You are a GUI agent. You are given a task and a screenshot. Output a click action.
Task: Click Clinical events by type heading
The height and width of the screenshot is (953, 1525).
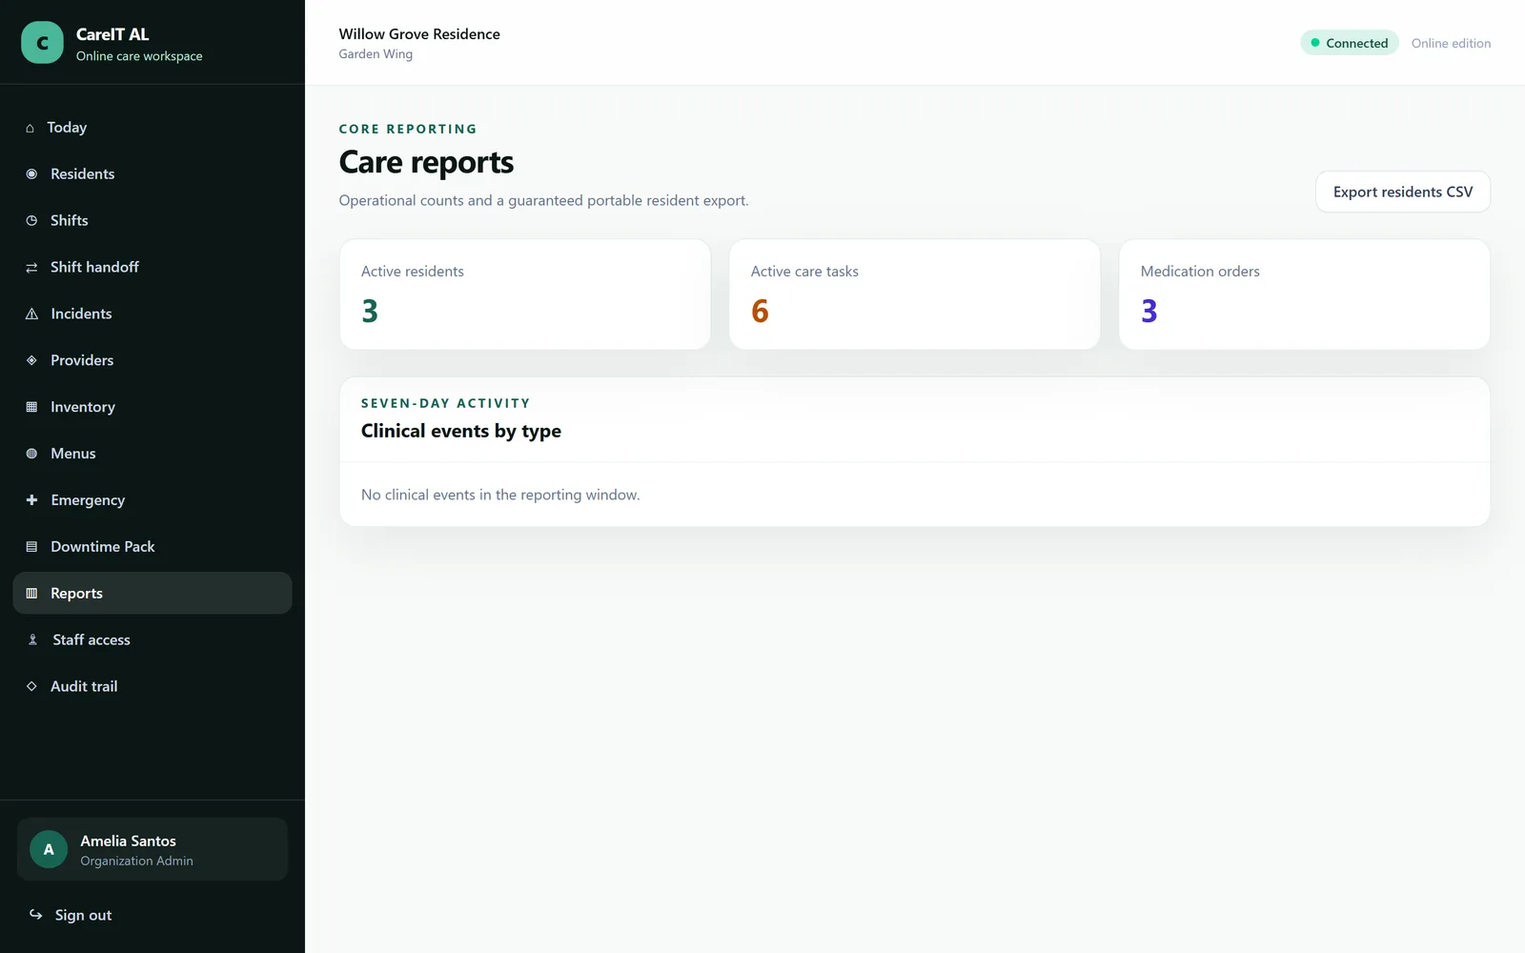(x=461, y=432)
